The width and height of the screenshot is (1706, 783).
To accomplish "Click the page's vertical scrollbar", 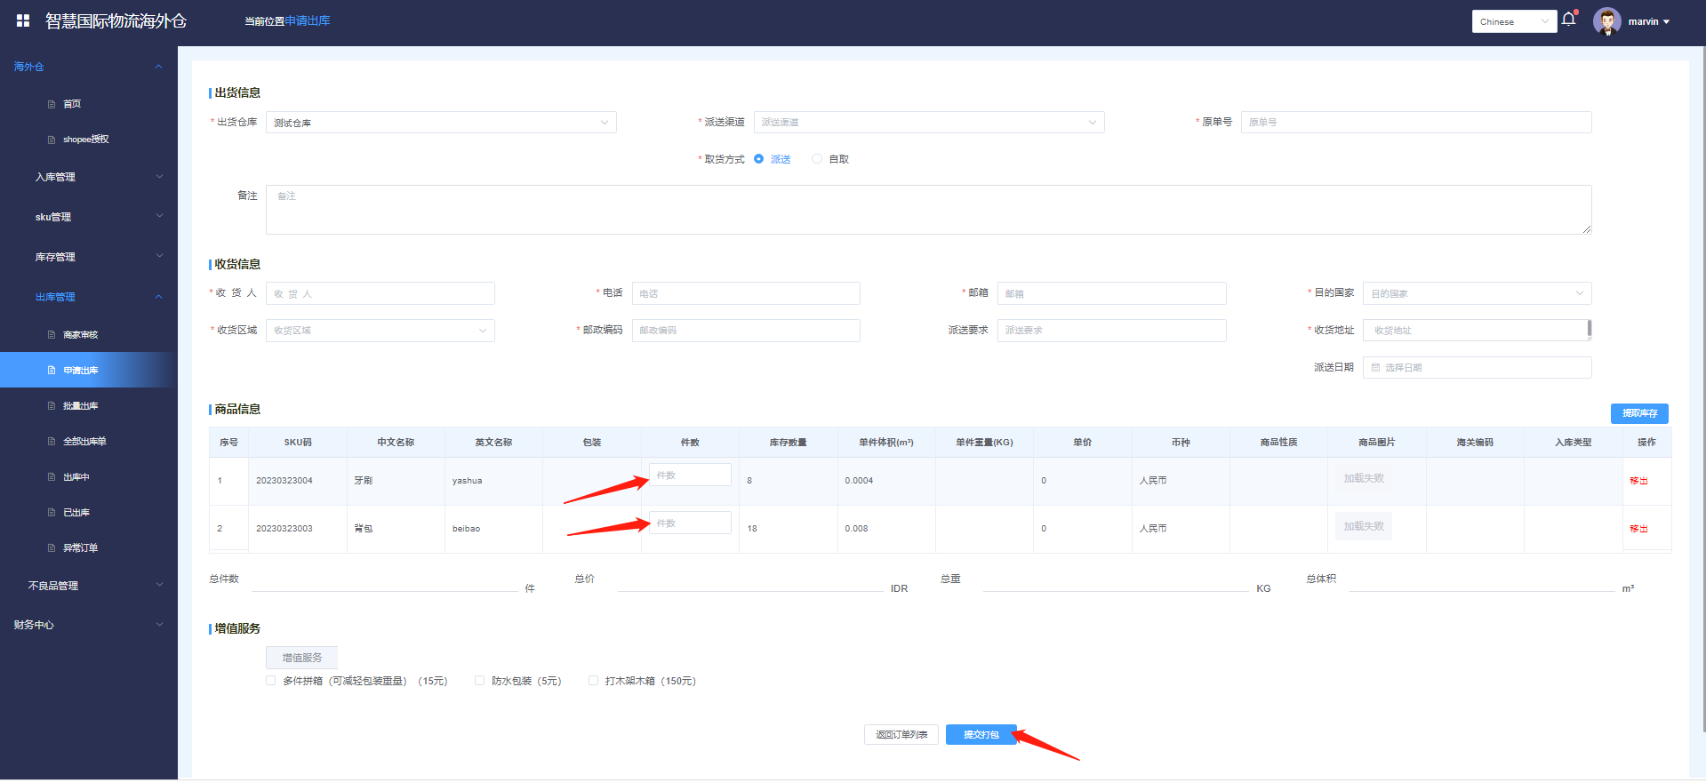I will pyautogui.click(x=1702, y=356).
